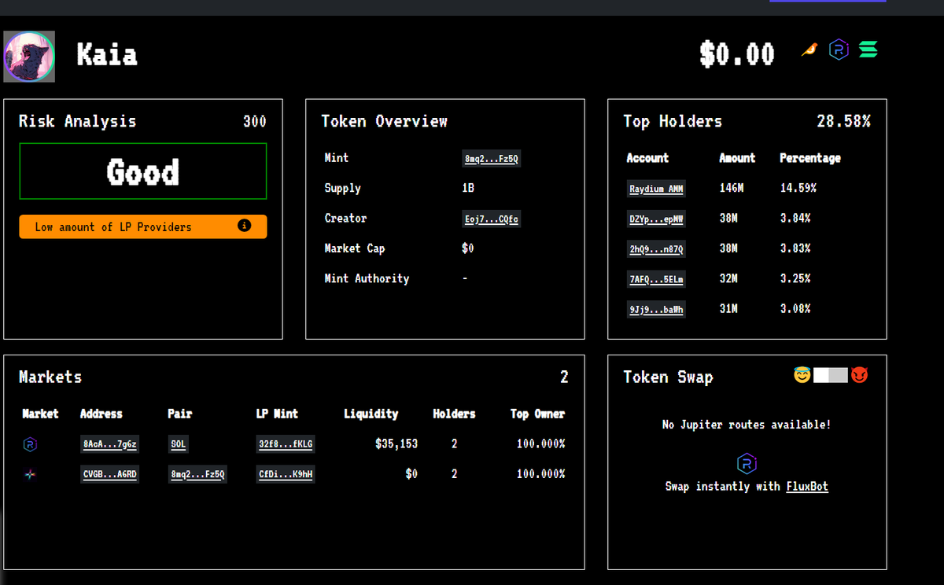Open the green Solscan icon
The height and width of the screenshot is (585, 944).
(x=868, y=50)
